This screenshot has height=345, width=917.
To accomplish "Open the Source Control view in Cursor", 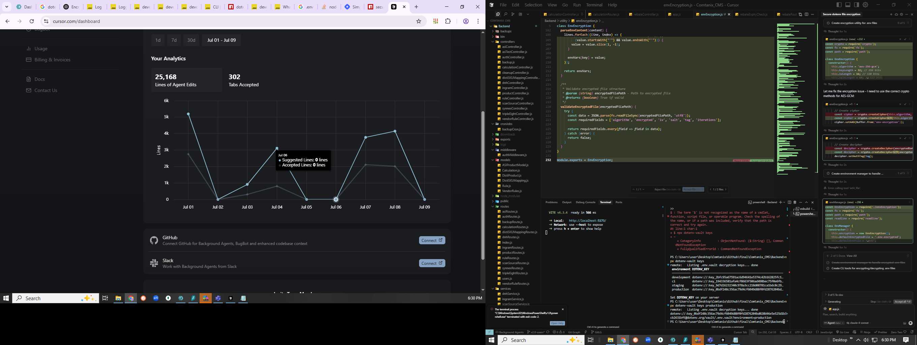I will (x=512, y=14).
